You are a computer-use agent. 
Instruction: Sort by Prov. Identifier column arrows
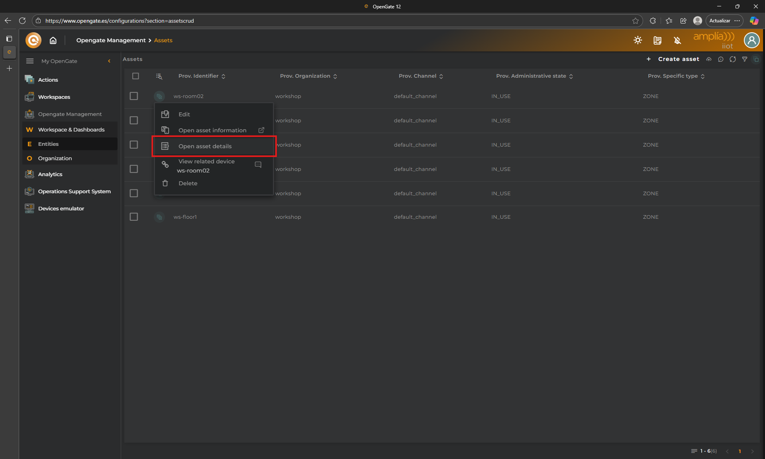pyautogui.click(x=223, y=76)
